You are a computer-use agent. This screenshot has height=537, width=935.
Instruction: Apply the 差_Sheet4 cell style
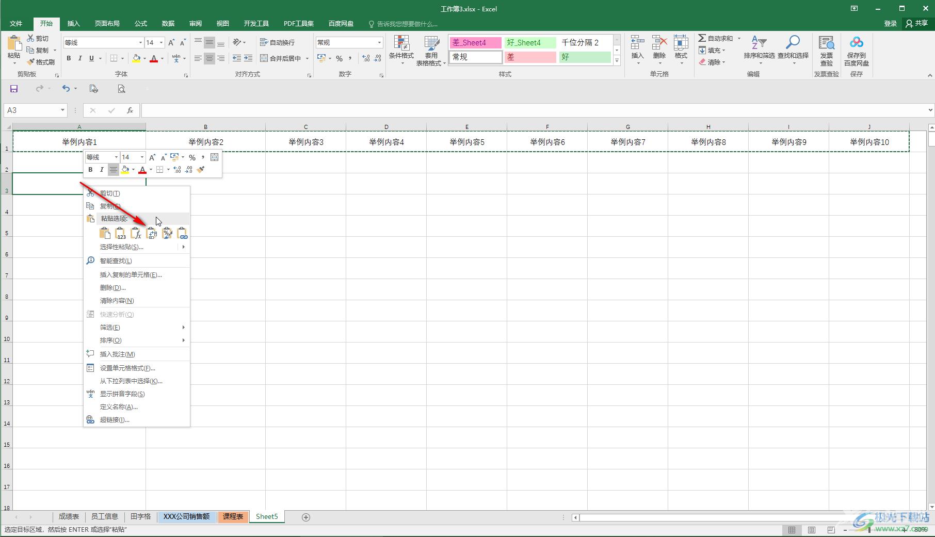(476, 42)
